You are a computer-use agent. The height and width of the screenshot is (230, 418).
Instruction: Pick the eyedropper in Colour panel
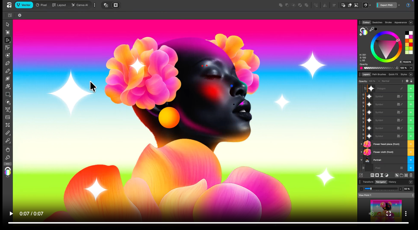click(372, 29)
